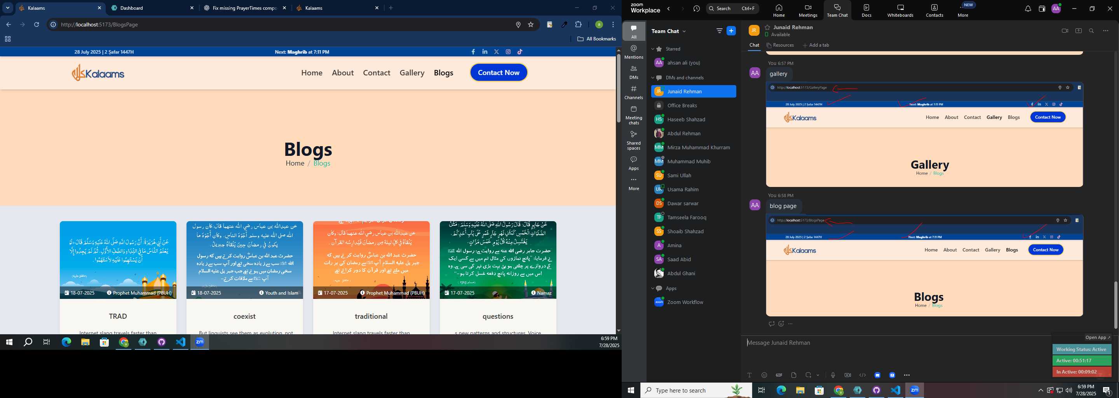Open Chrome's tab search dropdown
This screenshot has width=1119, height=398.
(7, 8)
